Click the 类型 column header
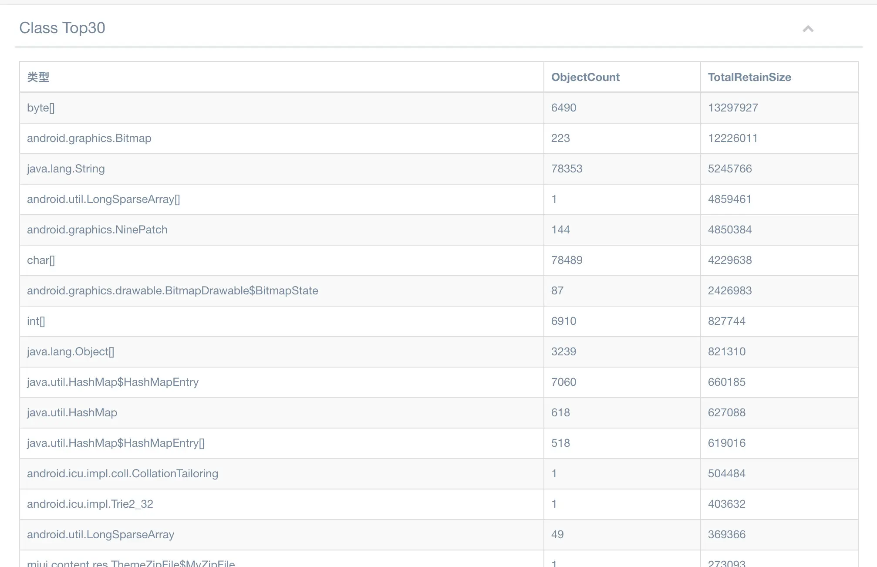This screenshot has width=877, height=567. 38,77
